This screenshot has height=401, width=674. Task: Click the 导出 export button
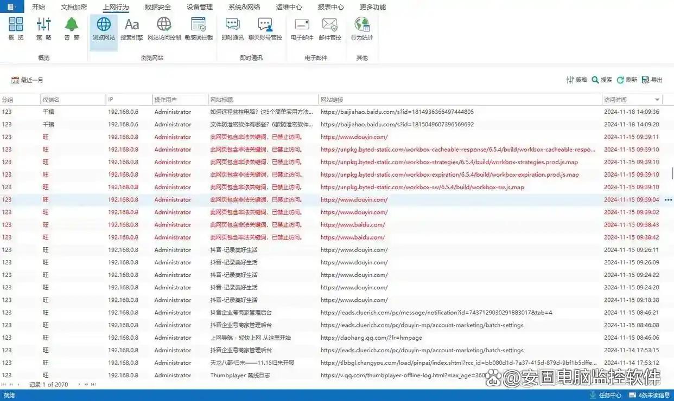[x=652, y=80]
